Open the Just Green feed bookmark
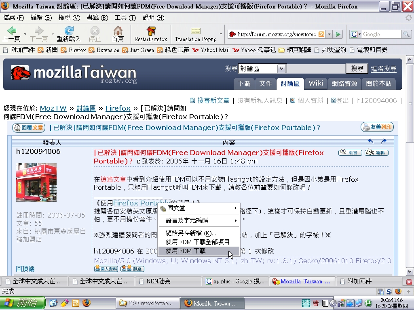414x310 pixels. 138,50
